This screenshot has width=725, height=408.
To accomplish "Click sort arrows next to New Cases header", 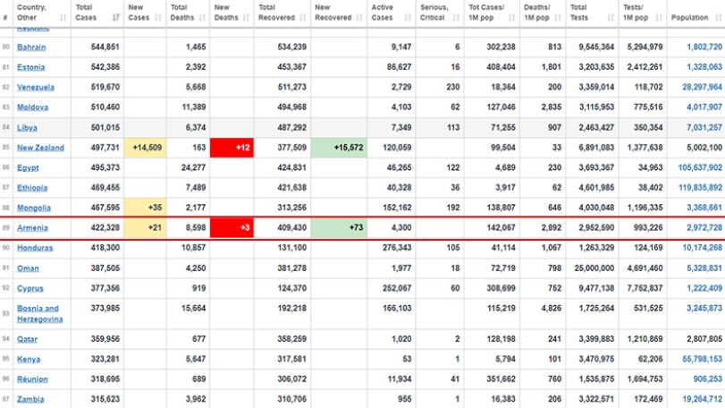I will click(158, 18).
